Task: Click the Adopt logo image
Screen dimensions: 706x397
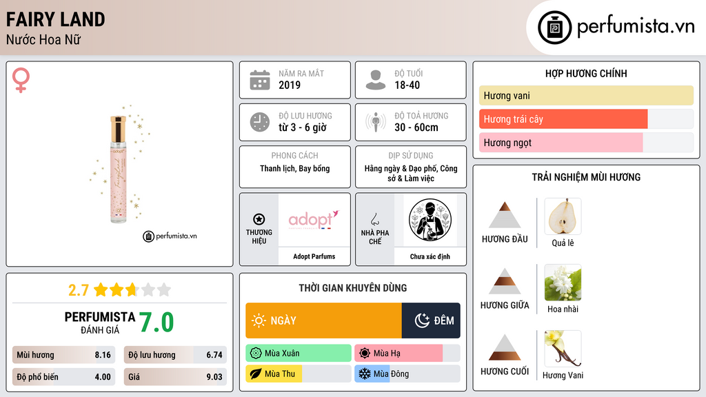Action: click(x=314, y=220)
